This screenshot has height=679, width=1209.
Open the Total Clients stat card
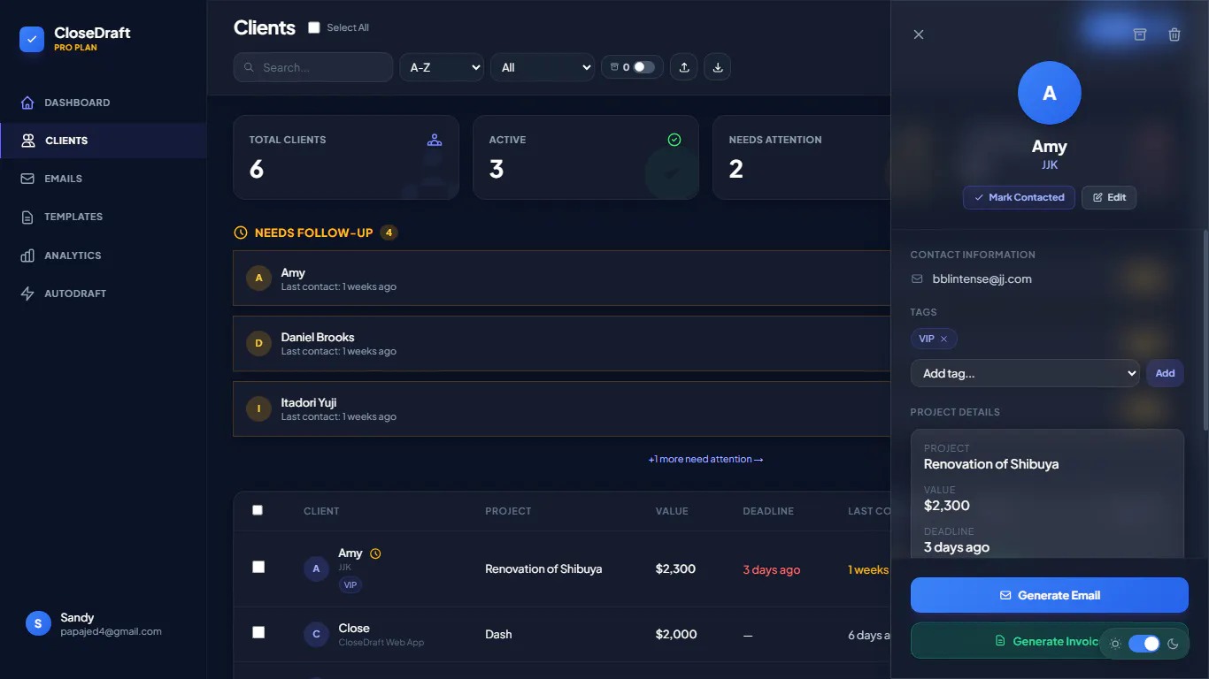(346, 157)
